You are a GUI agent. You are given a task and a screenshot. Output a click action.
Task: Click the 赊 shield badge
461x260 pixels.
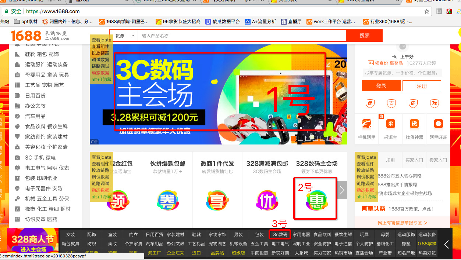click(435, 103)
